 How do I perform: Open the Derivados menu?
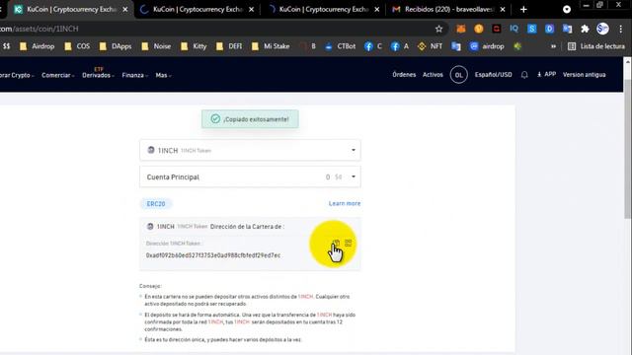pyautogui.click(x=98, y=75)
